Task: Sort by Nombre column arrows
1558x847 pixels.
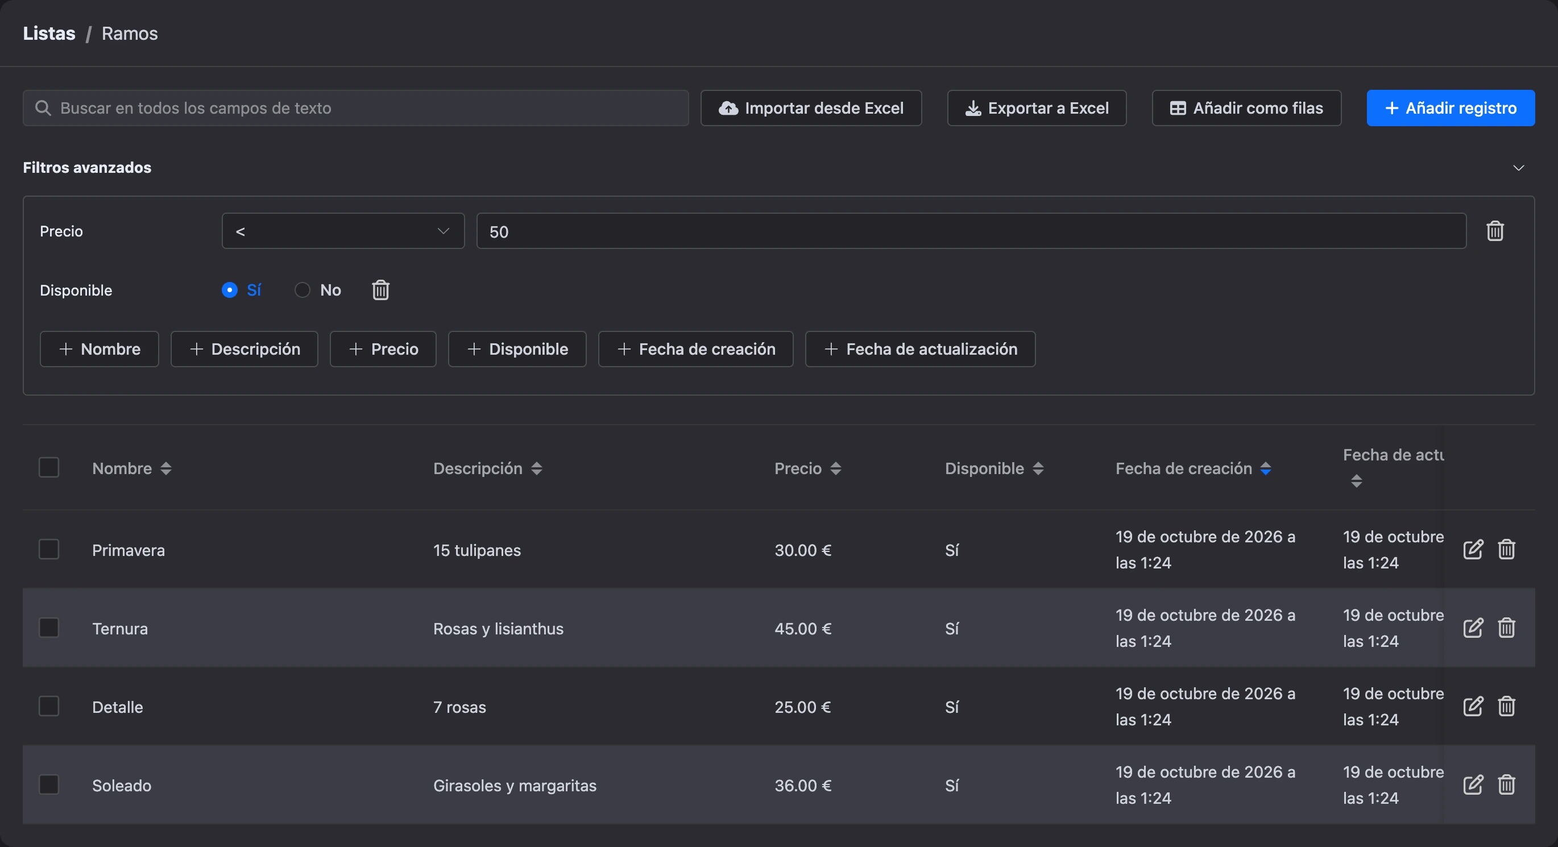Action: [x=165, y=468]
